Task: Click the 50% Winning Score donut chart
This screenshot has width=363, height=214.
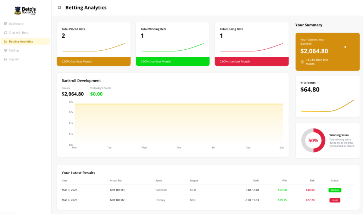Action: coord(313,141)
